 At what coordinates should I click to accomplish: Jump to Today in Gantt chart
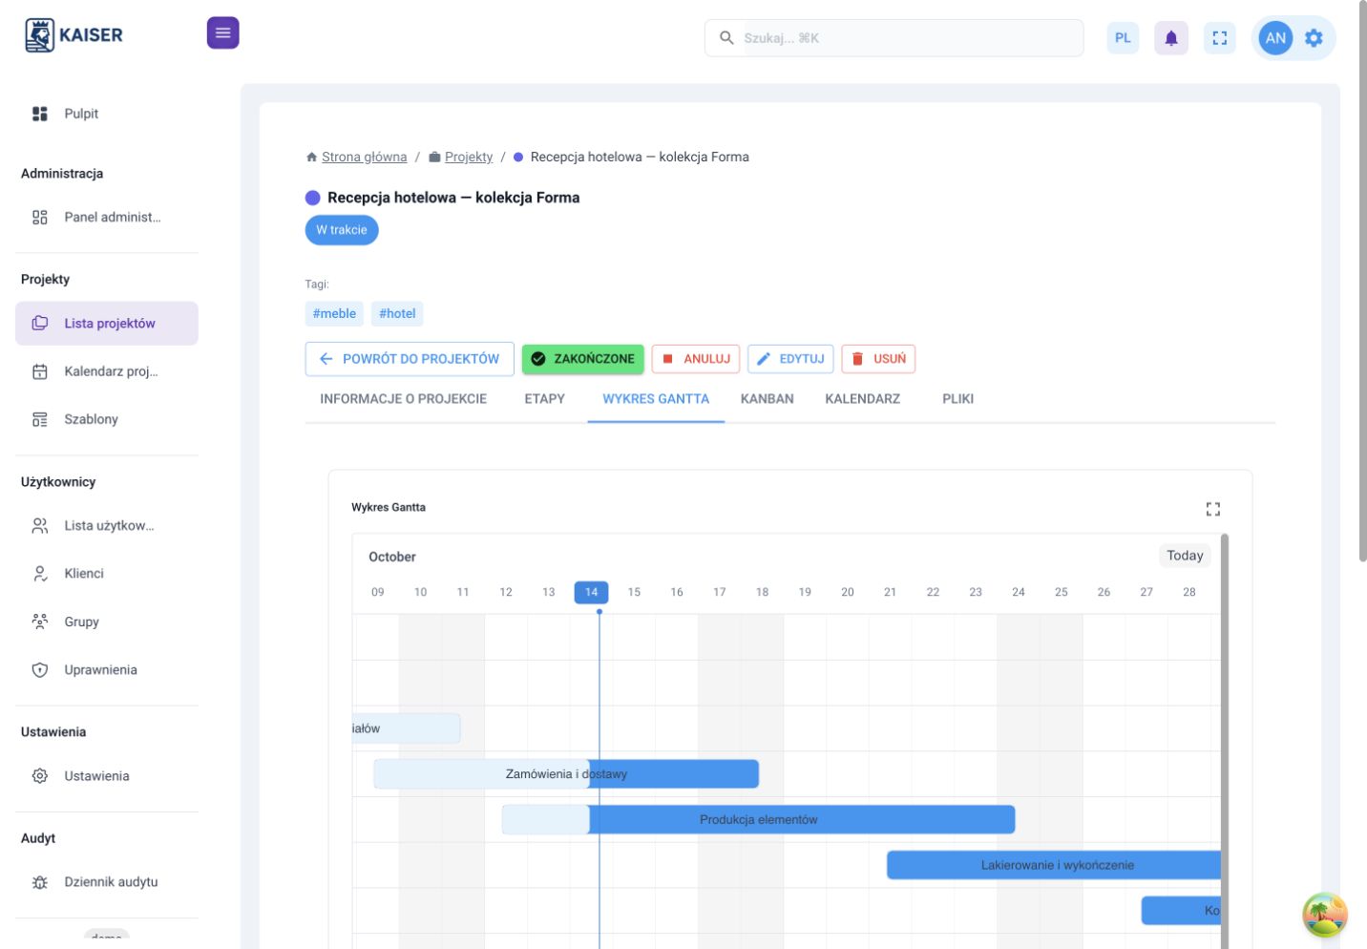(x=1185, y=556)
